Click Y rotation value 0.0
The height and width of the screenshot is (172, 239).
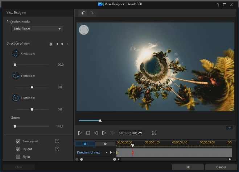pyautogui.click(x=60, y=87)
